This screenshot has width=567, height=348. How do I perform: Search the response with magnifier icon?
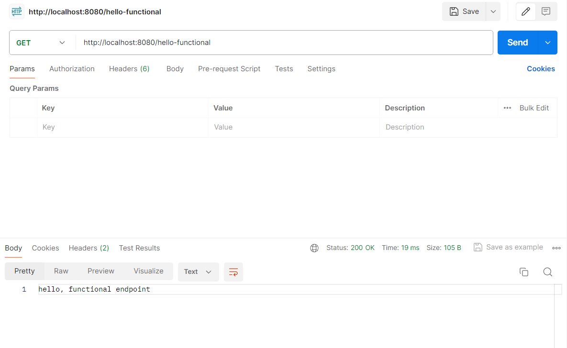pyautogui.click(x=547, y=272)
